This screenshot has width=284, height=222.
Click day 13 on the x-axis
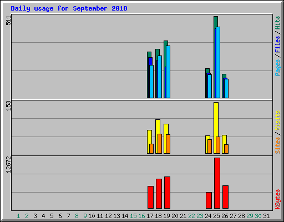click(116, 216)
